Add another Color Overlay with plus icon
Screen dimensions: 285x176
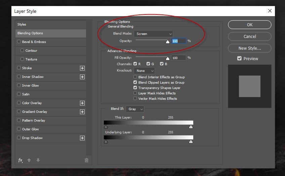82,103
